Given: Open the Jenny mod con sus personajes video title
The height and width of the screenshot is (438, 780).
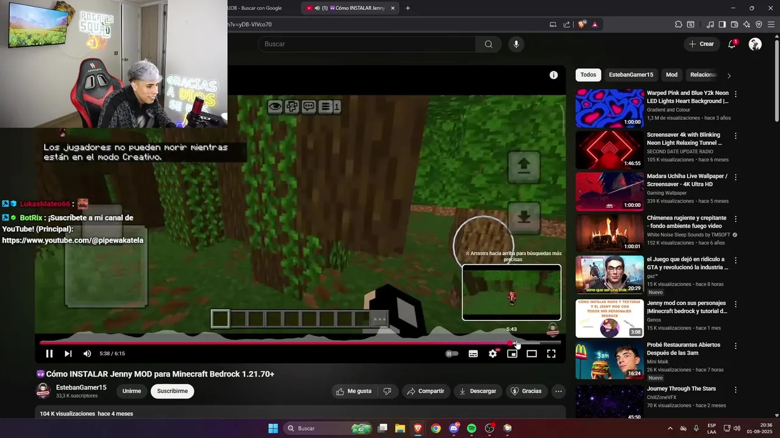Looking at the screenshot, I should coord(687,307).
